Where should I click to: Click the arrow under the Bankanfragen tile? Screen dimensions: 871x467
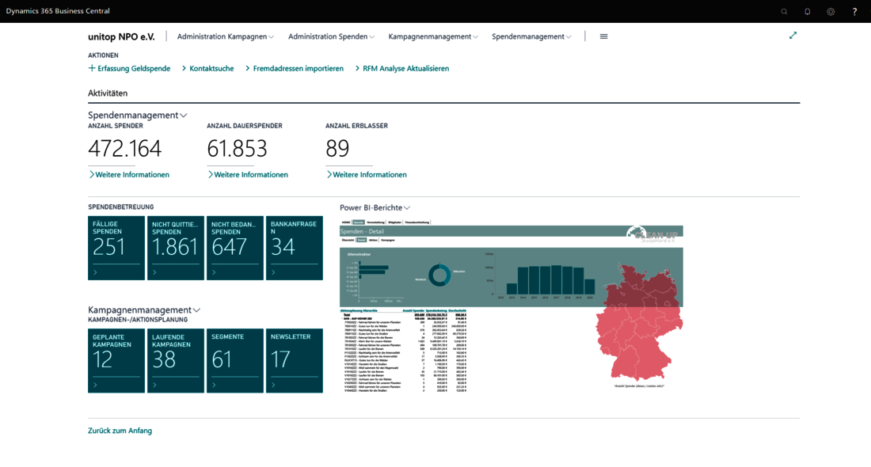tap(274, 272)
